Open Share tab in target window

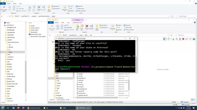14,4
